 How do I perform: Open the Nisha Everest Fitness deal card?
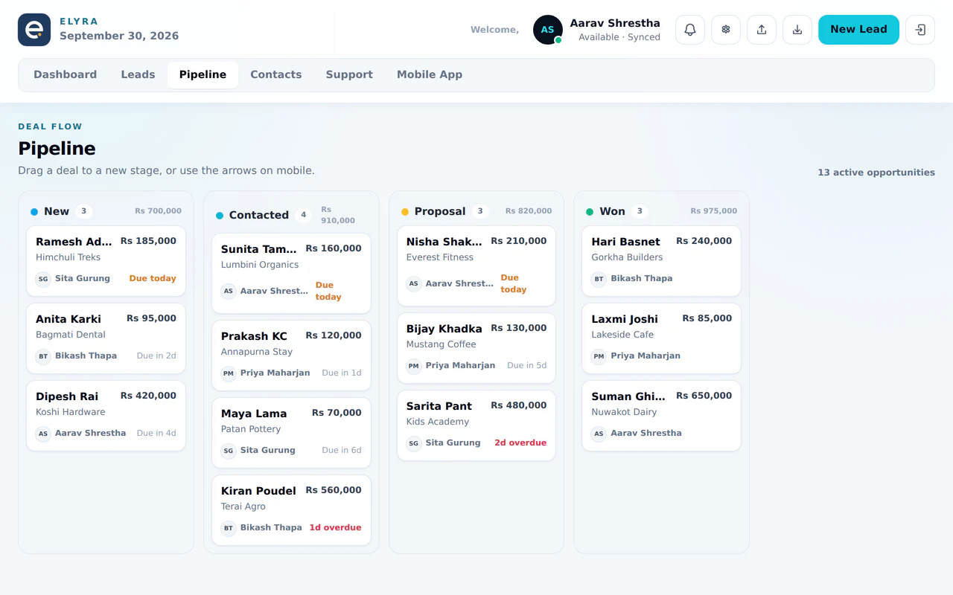476,266
